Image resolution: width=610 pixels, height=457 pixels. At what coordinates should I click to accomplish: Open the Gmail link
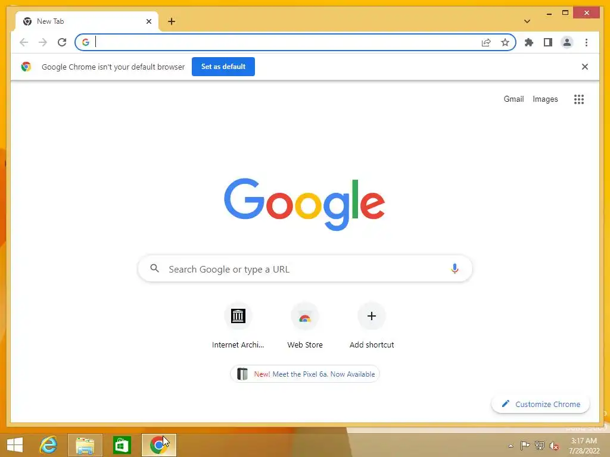pyautogui.click(x=513, y=99)
